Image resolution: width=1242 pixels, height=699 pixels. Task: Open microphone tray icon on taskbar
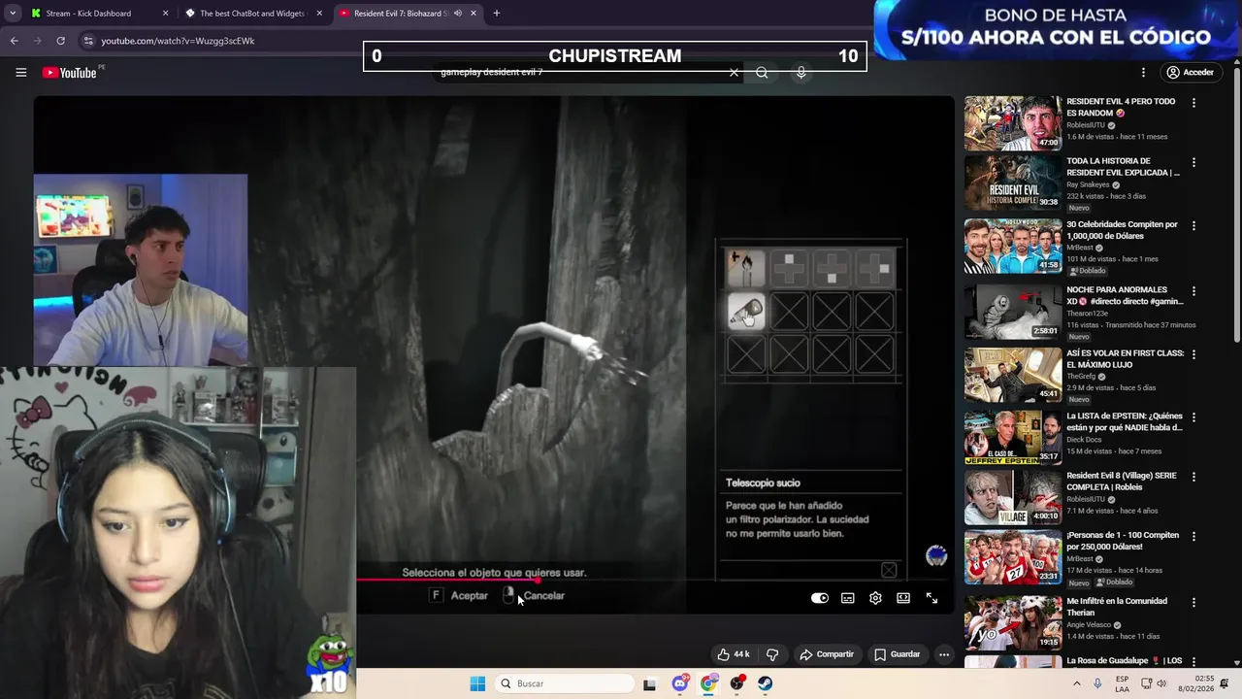1097,683
